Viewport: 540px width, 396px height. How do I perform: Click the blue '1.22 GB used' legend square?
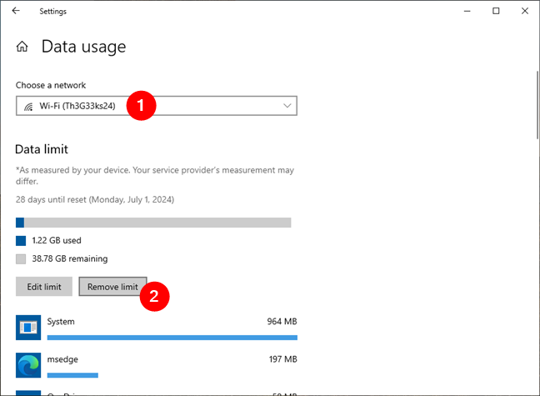click(x=21, y=240)
